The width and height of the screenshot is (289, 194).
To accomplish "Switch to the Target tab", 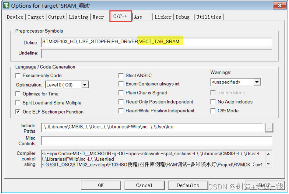I will [36, 17].
